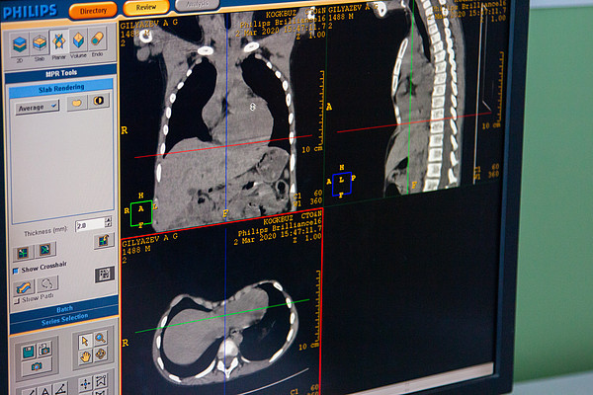Expand the Batch panel section

(63, 307)
